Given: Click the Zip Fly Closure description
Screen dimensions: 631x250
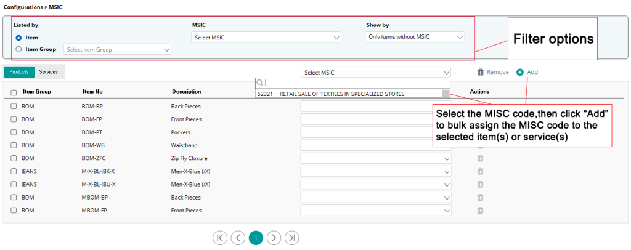Looking at the screenshot, I should pyautogui.click(x=189, y=158).
